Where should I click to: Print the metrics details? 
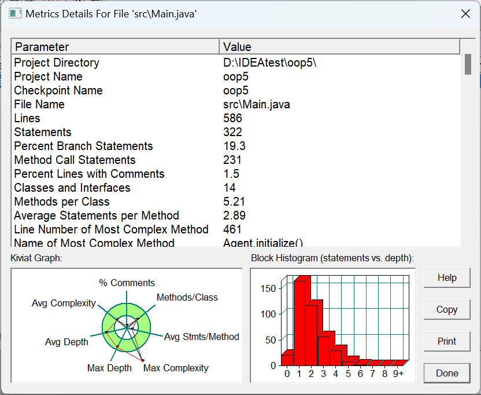[447, 341]
